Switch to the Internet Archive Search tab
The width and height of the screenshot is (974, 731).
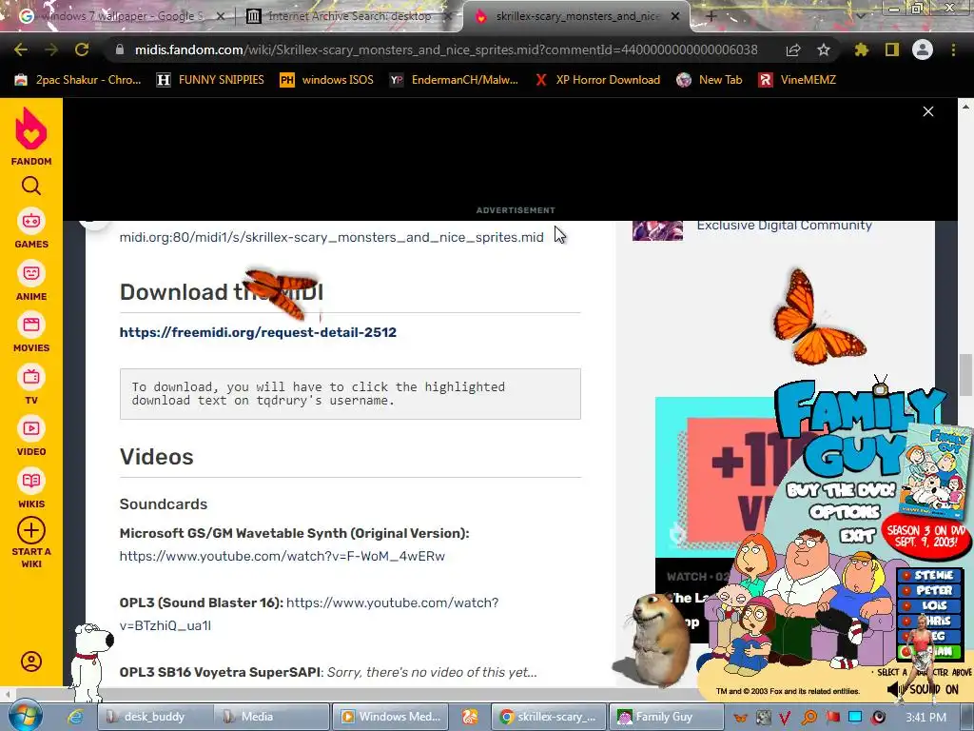tap(348, 16)
